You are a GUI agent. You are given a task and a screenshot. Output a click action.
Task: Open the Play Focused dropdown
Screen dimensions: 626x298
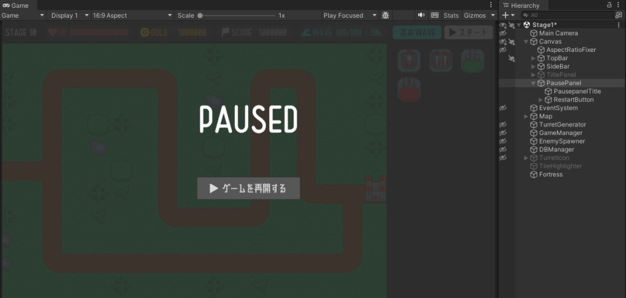pos(350,15)
